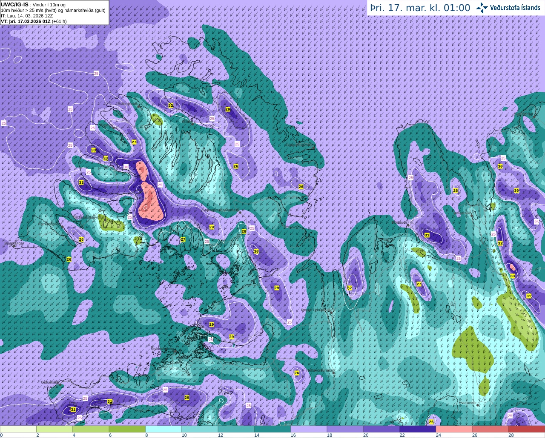
Task: Select the dark teal 14–16 legend swatch
Action: 272,429
